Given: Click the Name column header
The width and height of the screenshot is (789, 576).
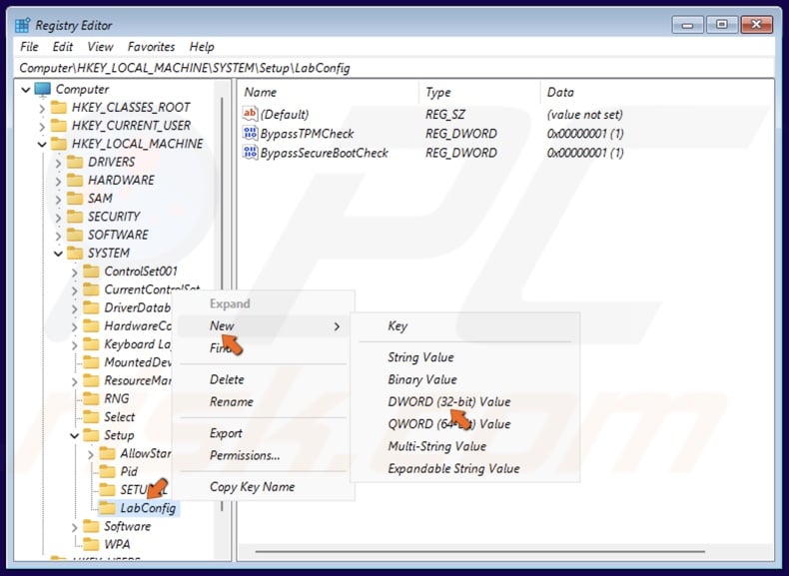Looking at the screenshot, I should coord(328,92).
